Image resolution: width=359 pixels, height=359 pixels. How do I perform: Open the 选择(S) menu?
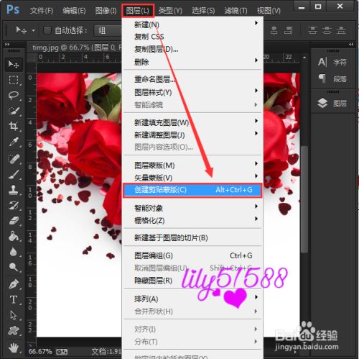(203, 11)
